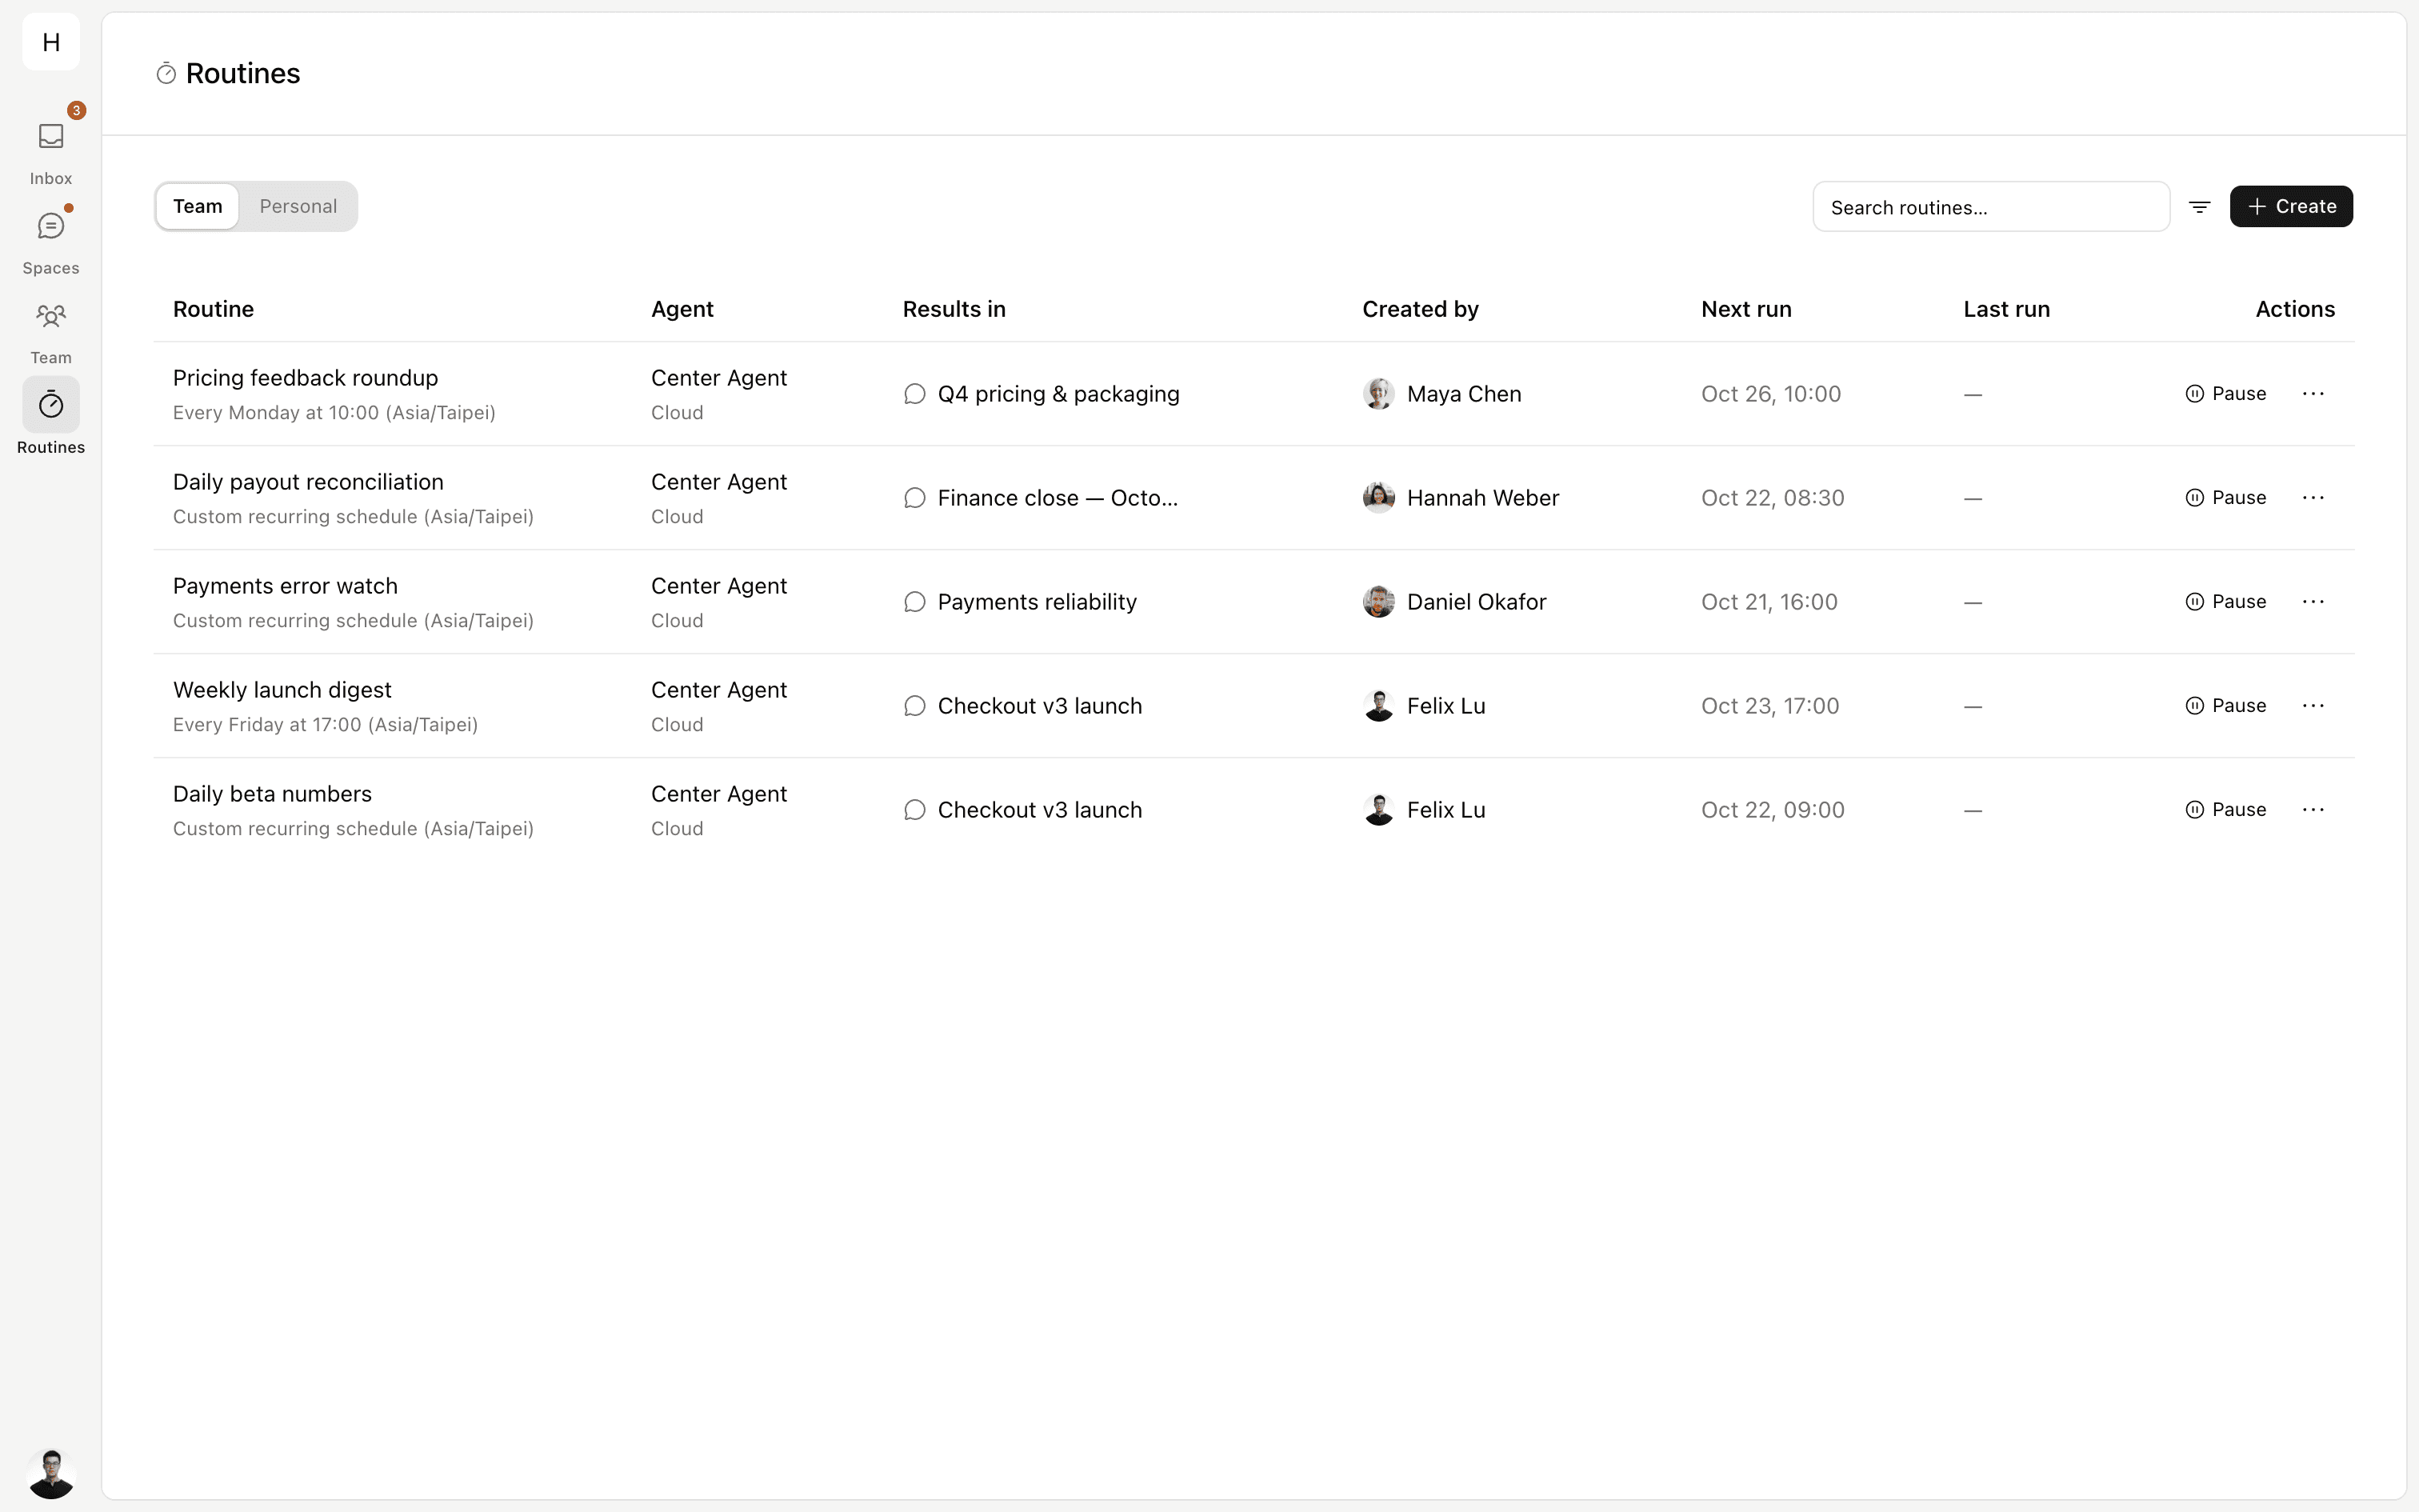Focus the Search routines field

coord(1991,207)
